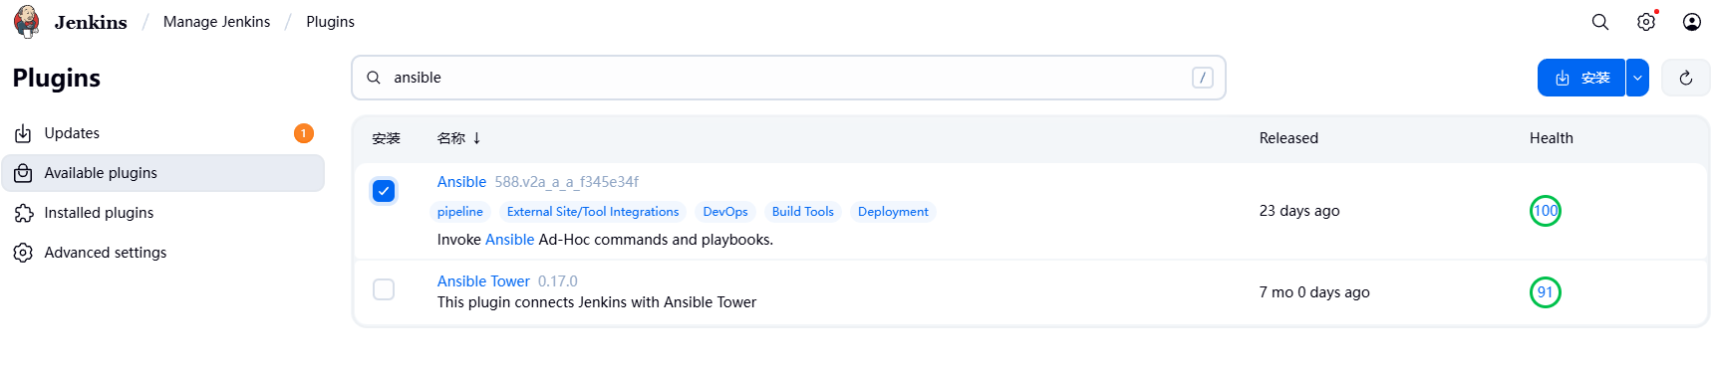Click Ansible Tower version 0.17.0
The width and height of the screenshot is (1714, 368).
tap(558, 281)
